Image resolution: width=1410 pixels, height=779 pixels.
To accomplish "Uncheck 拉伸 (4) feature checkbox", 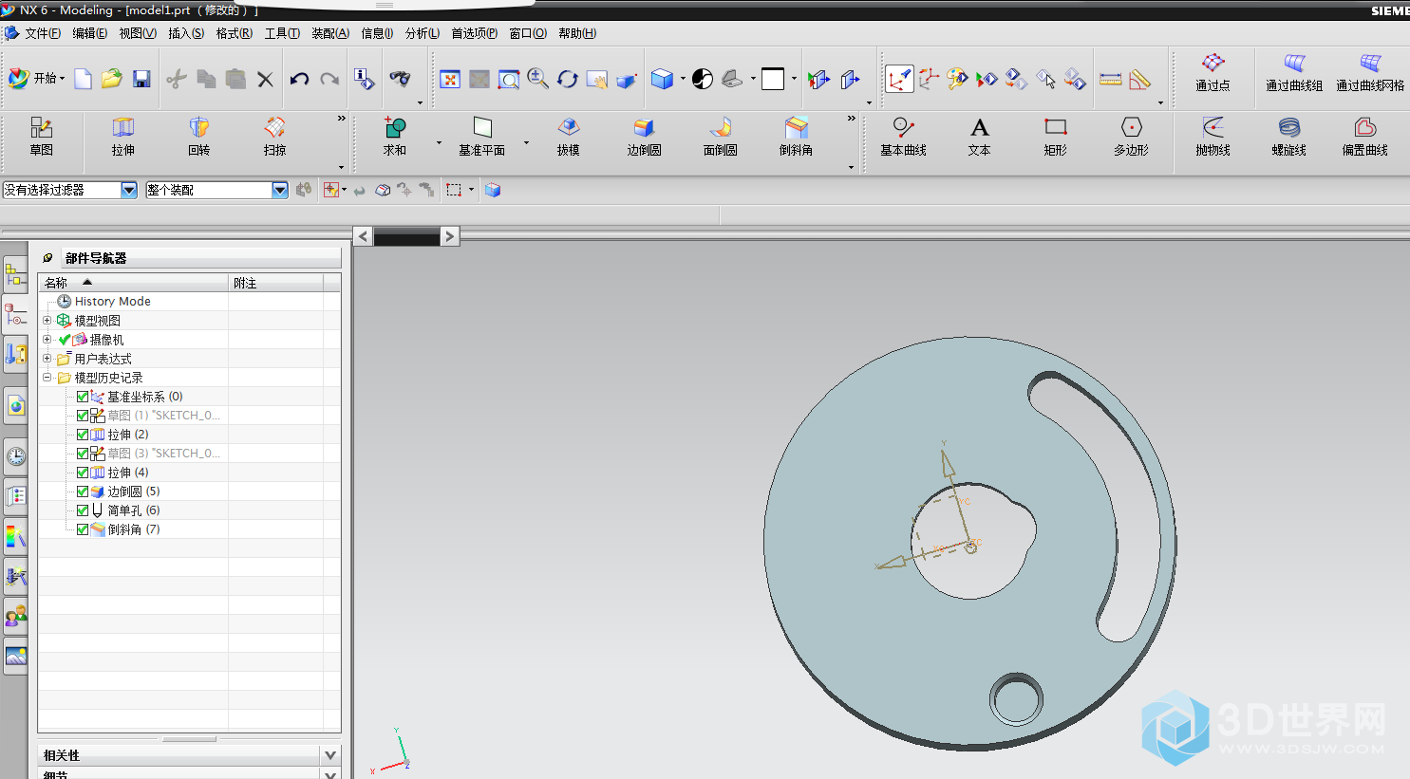I will 83,473.
